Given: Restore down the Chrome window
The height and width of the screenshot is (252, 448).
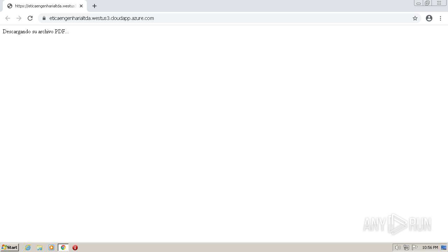Looking at the screenshot, I should (x=427, y=3).
